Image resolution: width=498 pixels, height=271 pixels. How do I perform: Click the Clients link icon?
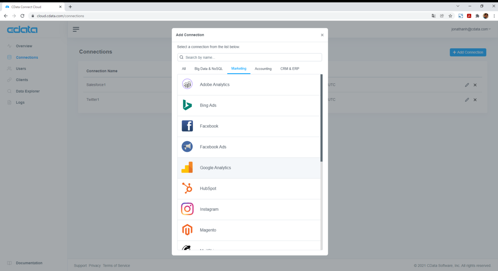coord(10,80)
